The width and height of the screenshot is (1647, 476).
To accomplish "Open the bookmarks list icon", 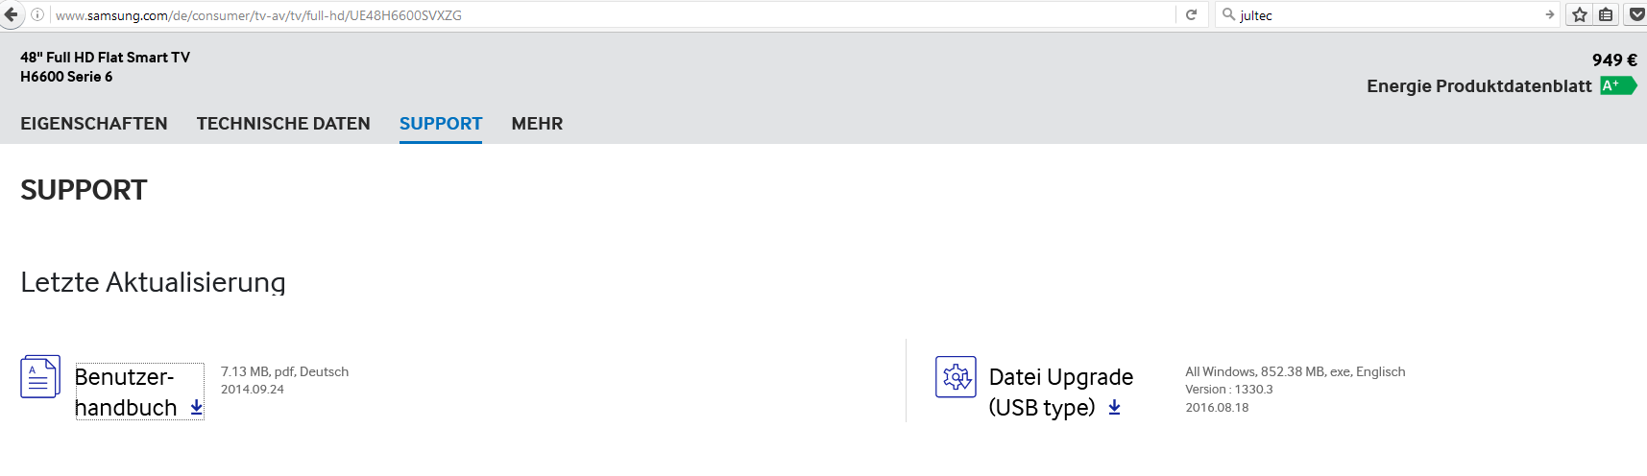I will click(x=1606, y=14).
